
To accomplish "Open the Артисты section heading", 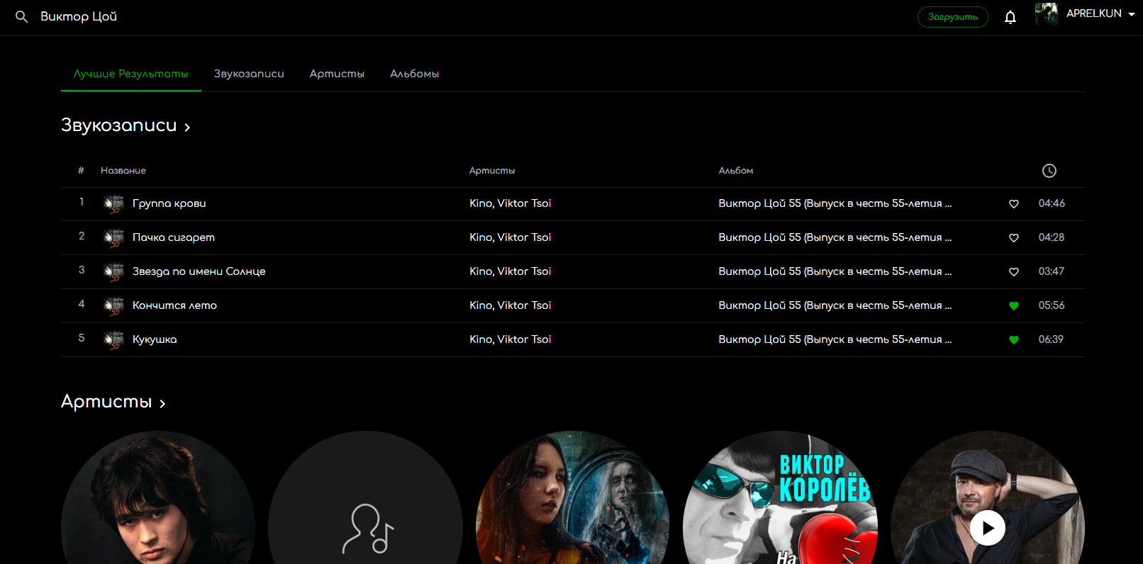I will [x=106, y=402].
